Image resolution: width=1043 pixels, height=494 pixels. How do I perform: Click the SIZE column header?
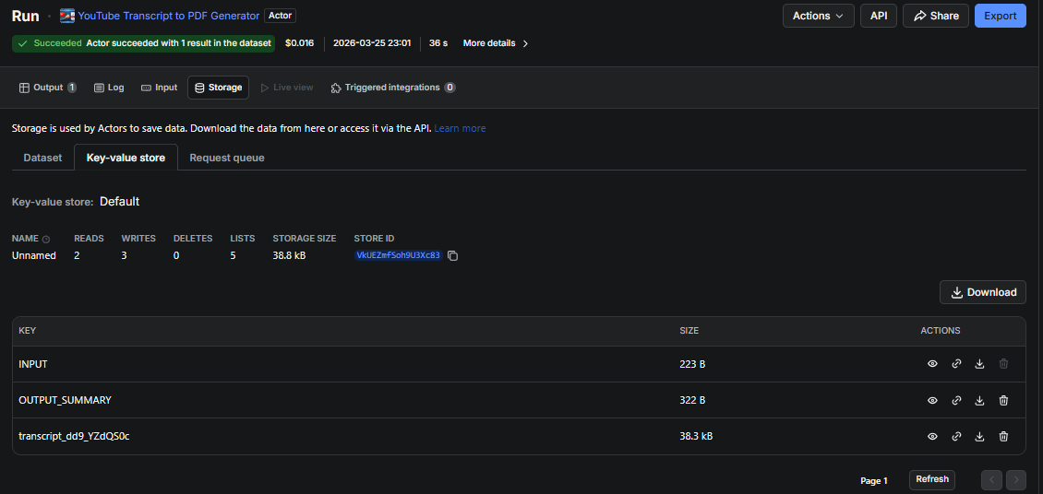[689, 331]
